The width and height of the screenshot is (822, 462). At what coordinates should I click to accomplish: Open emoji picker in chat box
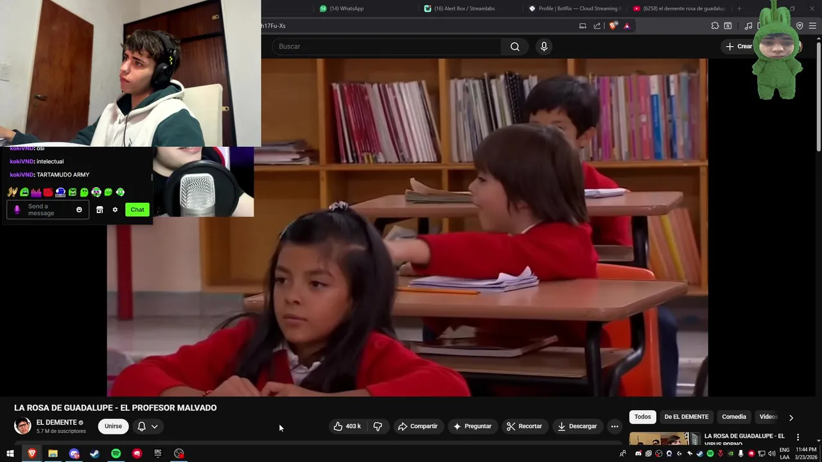pos(79,210)
